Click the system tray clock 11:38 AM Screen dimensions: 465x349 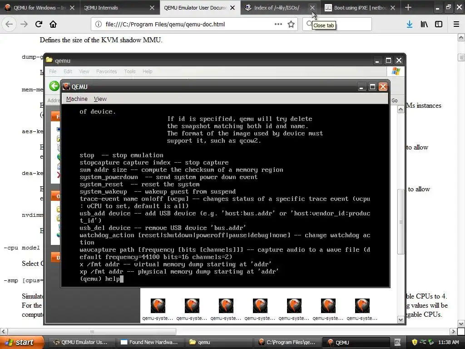(448, 342)
